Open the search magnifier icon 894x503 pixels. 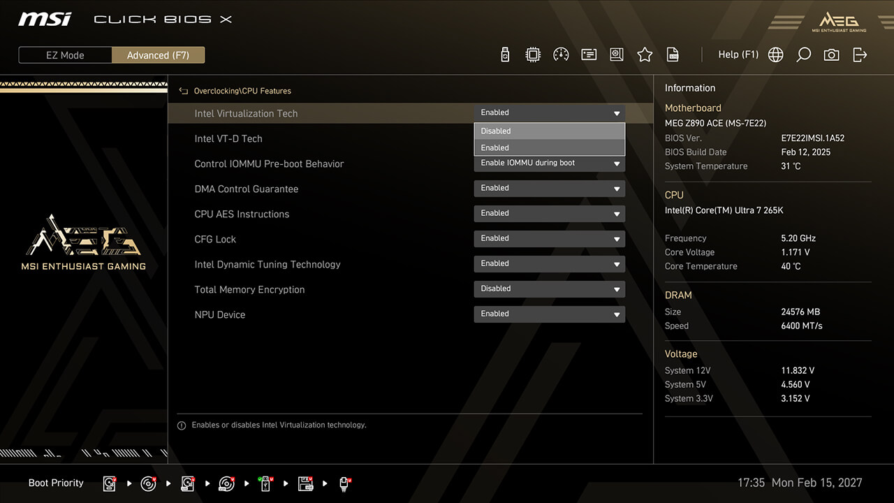[x=803, y=54]
